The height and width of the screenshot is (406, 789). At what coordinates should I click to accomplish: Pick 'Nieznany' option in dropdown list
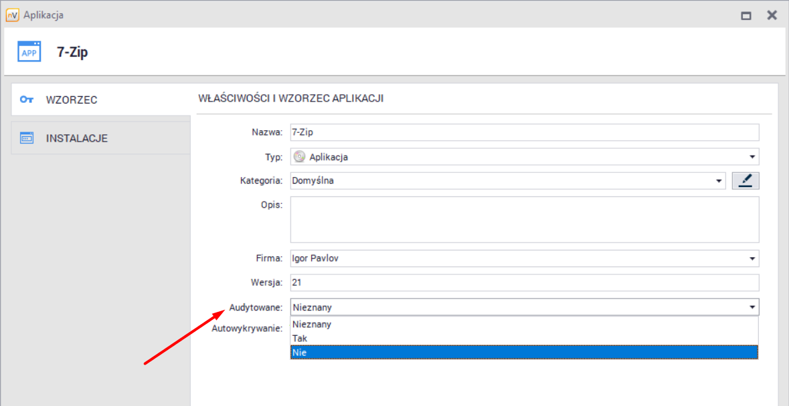524,325
